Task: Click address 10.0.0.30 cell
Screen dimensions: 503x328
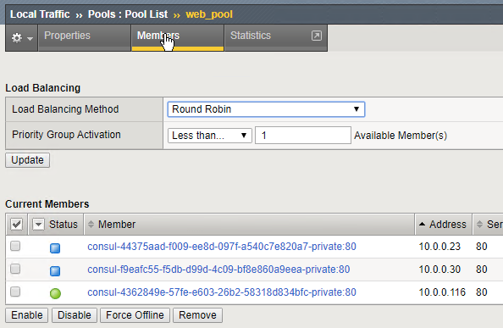Action: tap(439, 270)
